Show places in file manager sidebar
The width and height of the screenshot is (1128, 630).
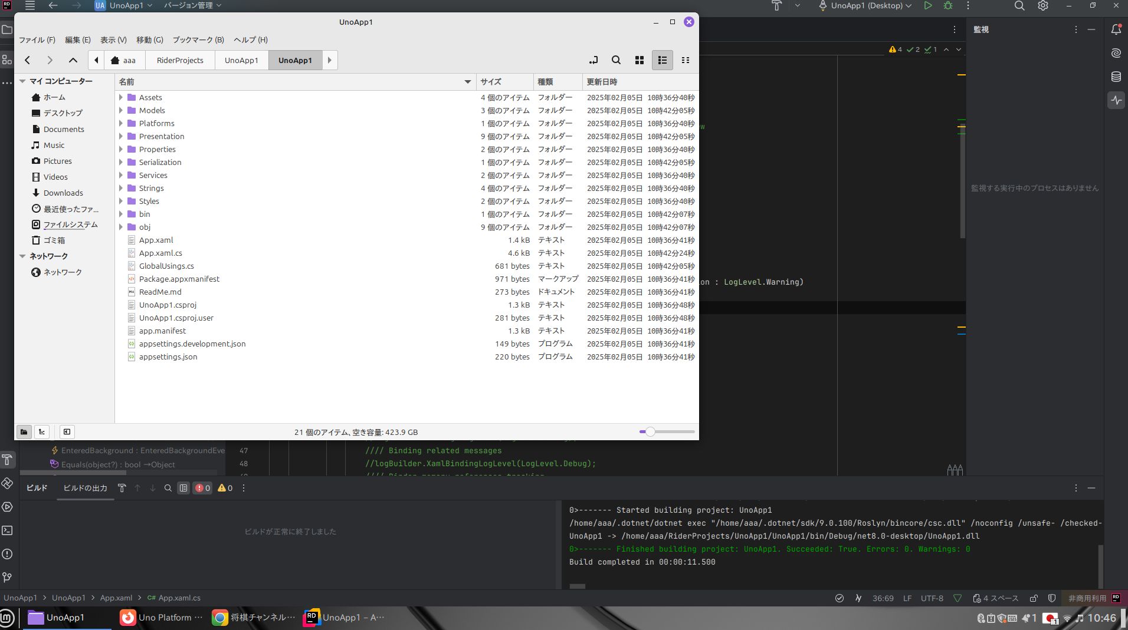[x=24, y=432]
